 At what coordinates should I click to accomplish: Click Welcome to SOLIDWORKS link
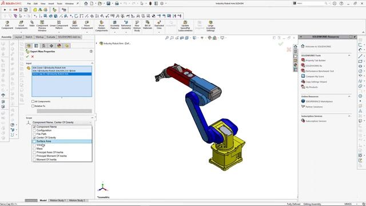click(x=318, y=46)
